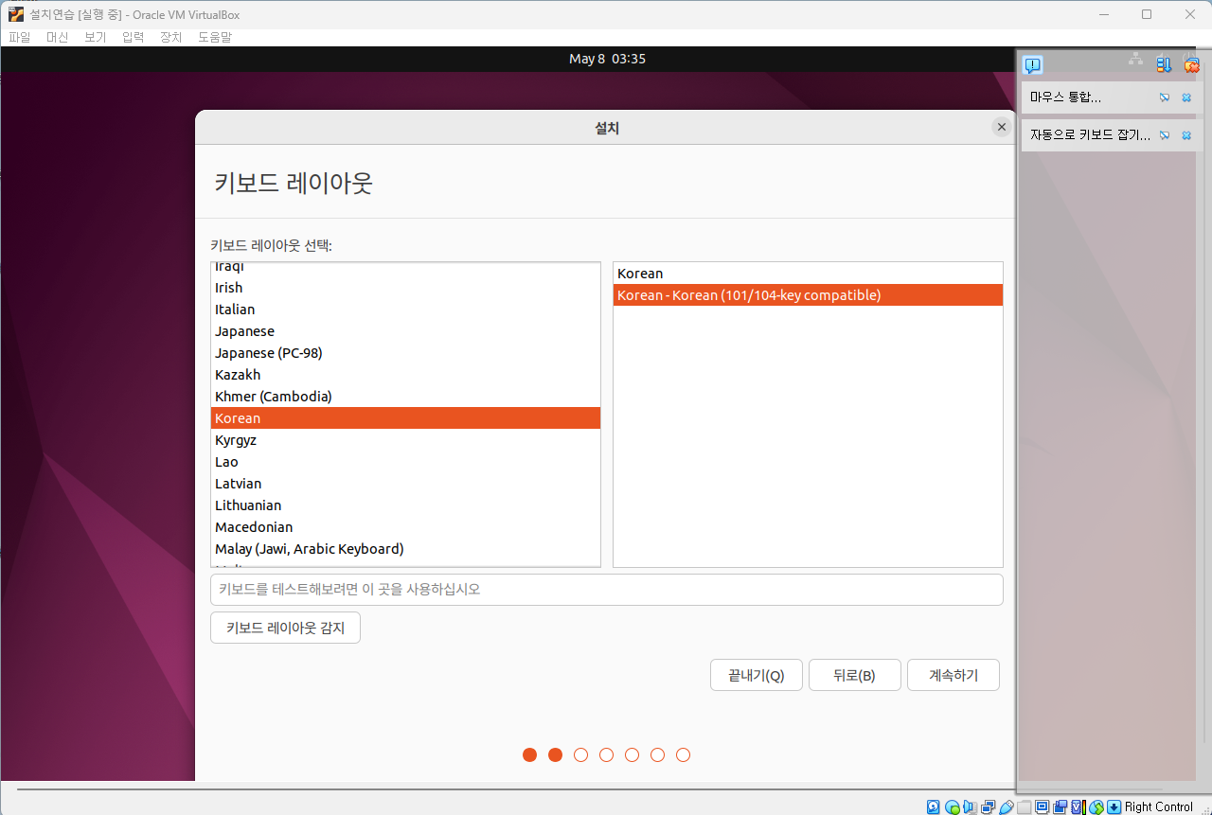Click the 키보드 레이아웃 감지 button

click(x=285, y=627)
